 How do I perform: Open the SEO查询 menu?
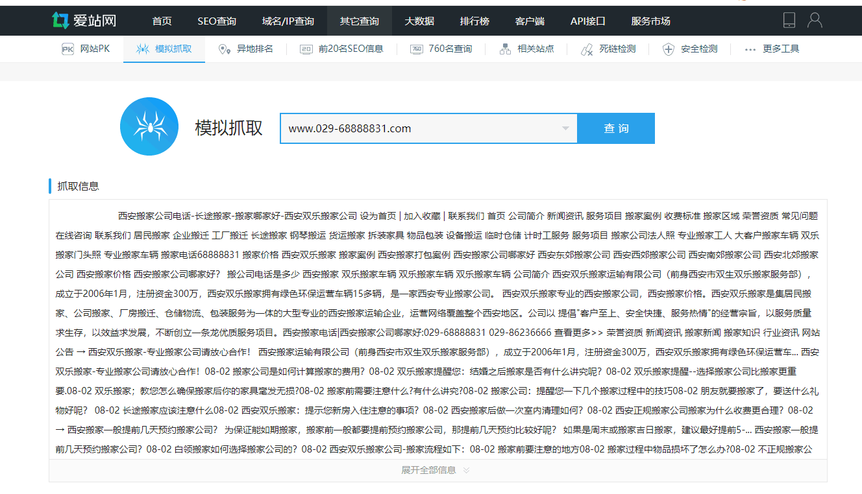(x=217, y=21)
